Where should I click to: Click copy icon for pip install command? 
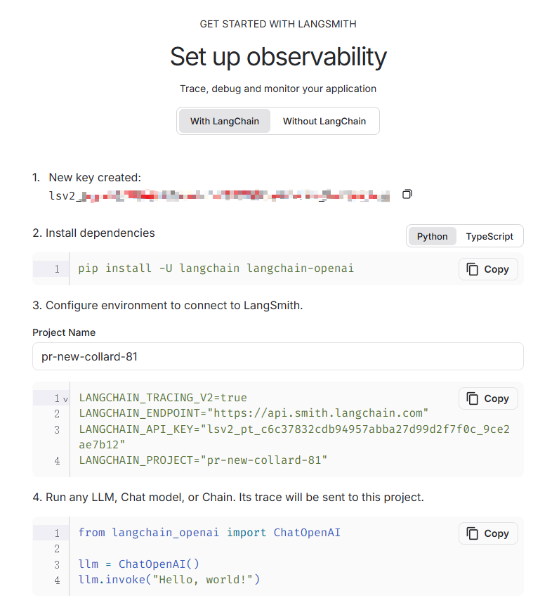pyautogui.click(x=488, y=269)
